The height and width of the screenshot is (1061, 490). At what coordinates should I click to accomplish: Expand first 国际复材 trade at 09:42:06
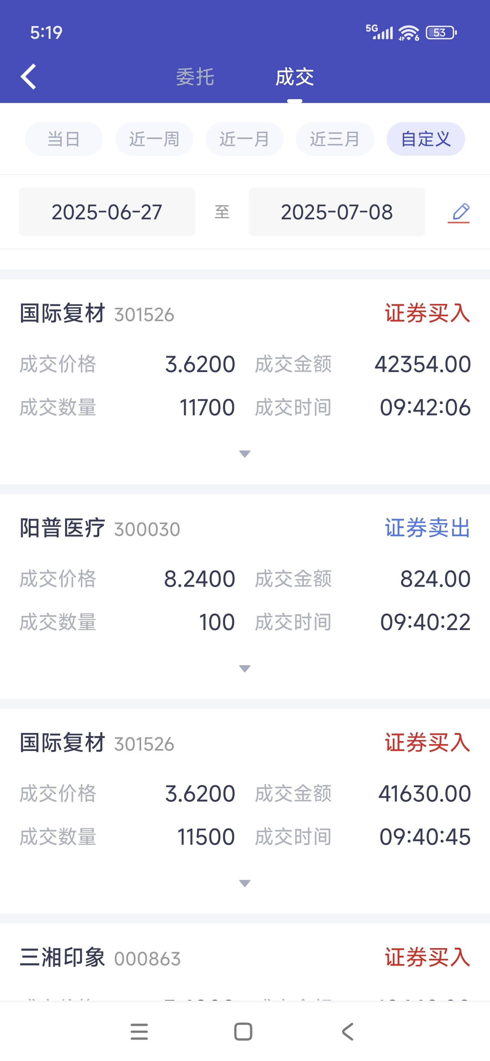(x=245, y=454)
